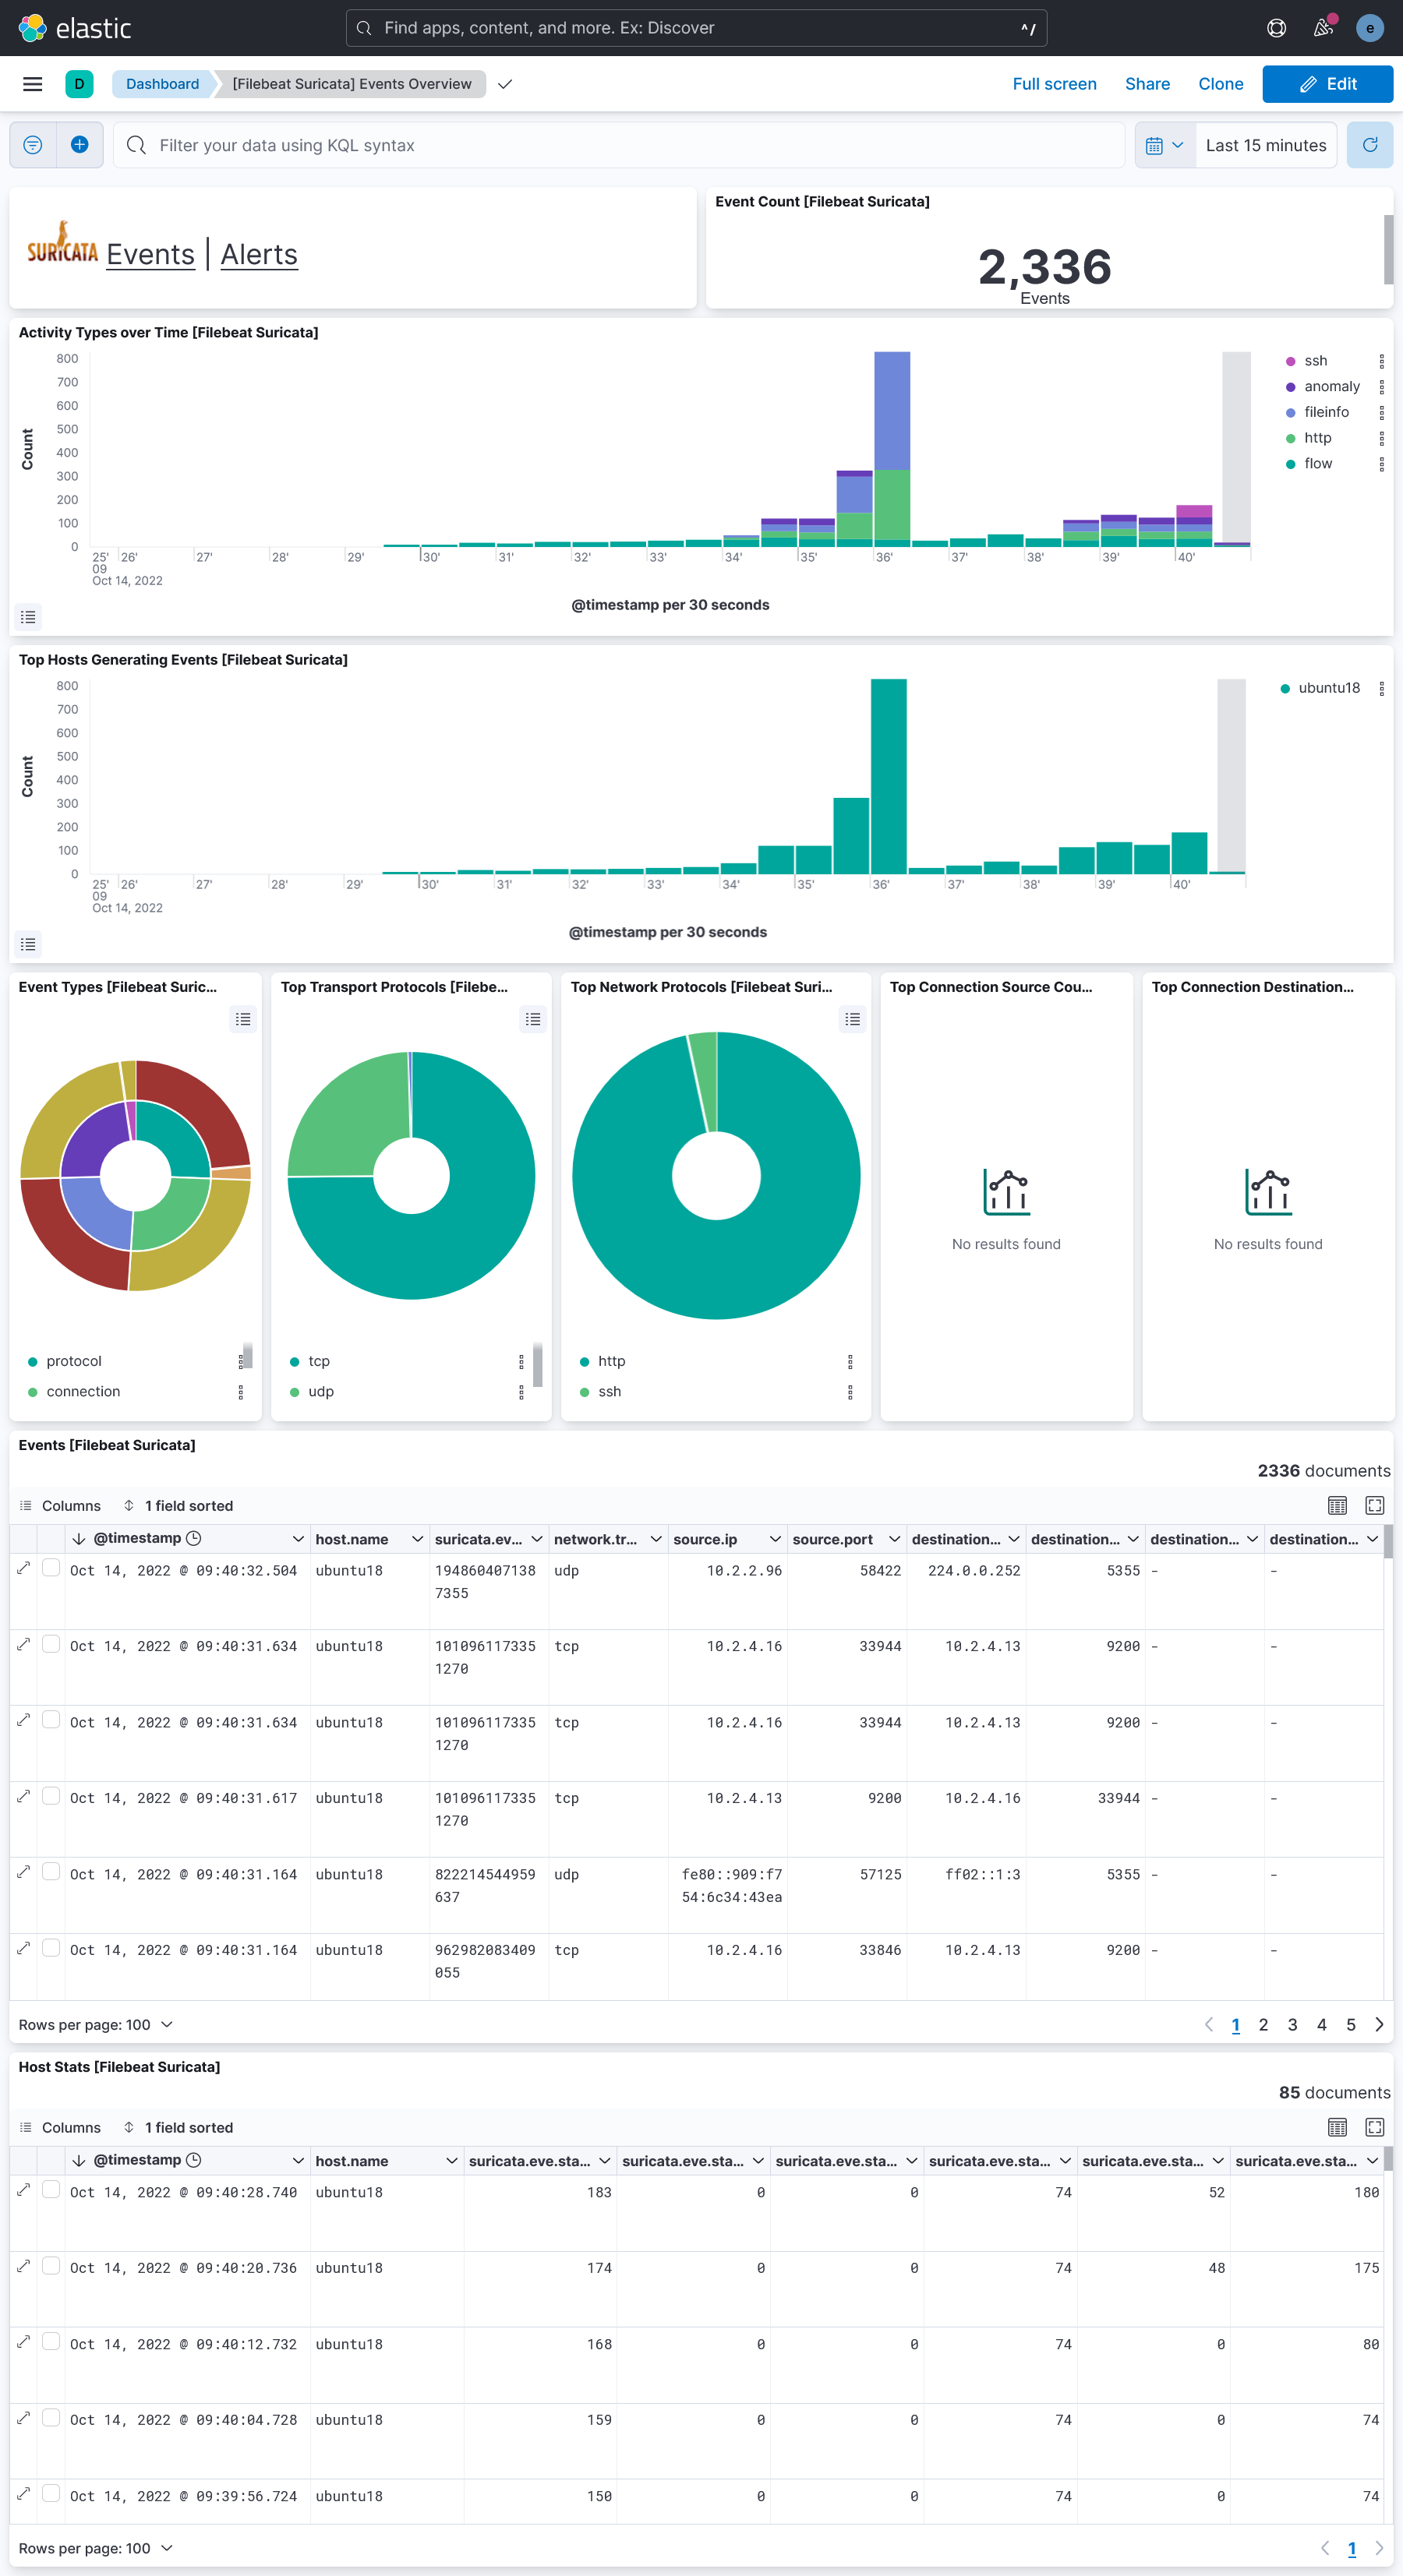
Task: Change Rows per page in Host Stats table
Action: [96, 2548]
